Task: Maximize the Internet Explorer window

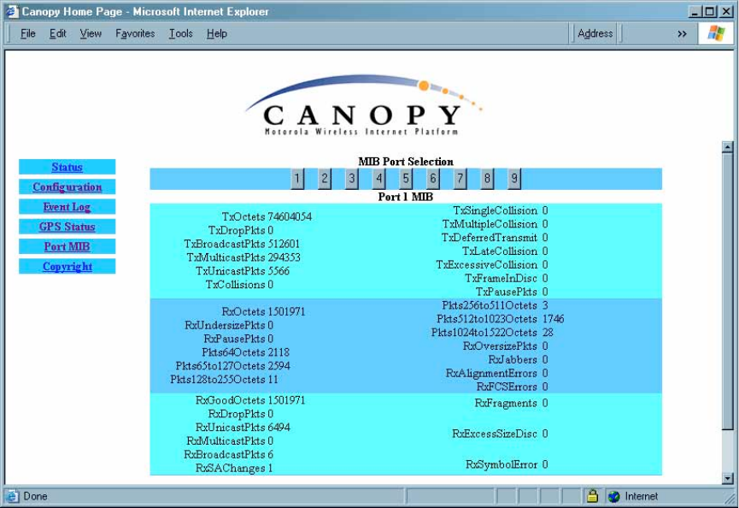Action: pos(710,11)
